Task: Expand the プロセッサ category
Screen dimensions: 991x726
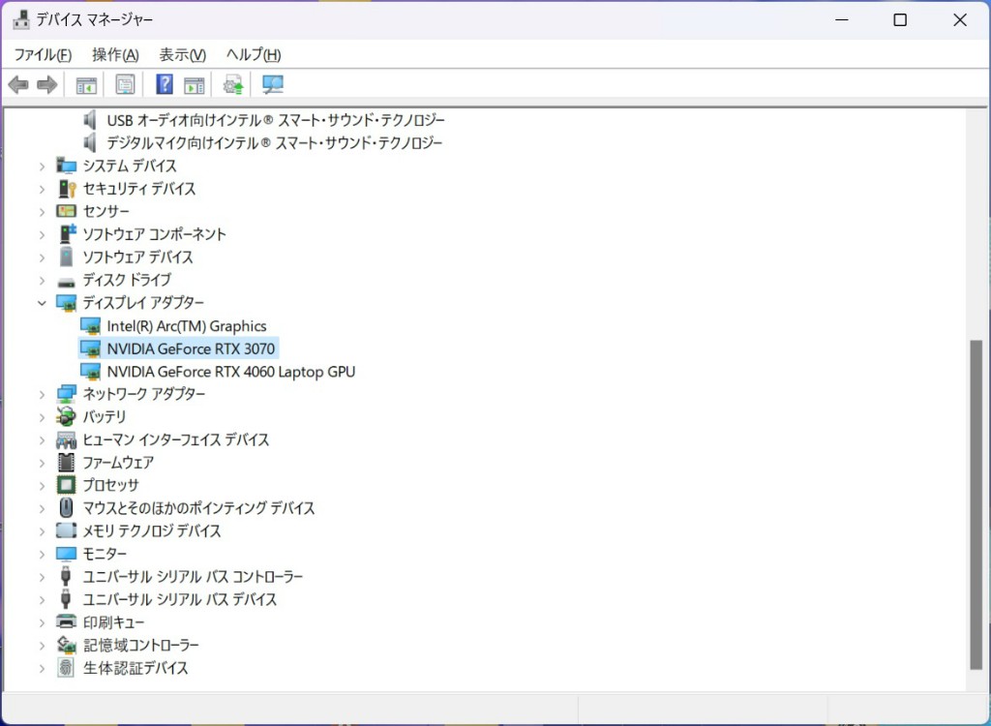Action: point(42,485)
